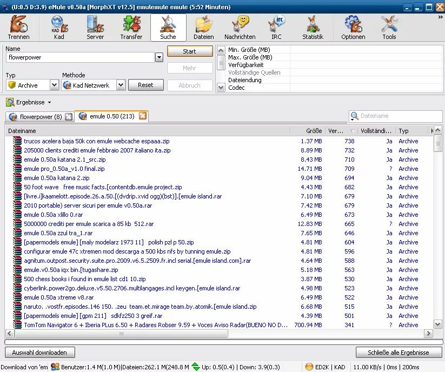Sort by the Typ column header

(x=411, y=131)
